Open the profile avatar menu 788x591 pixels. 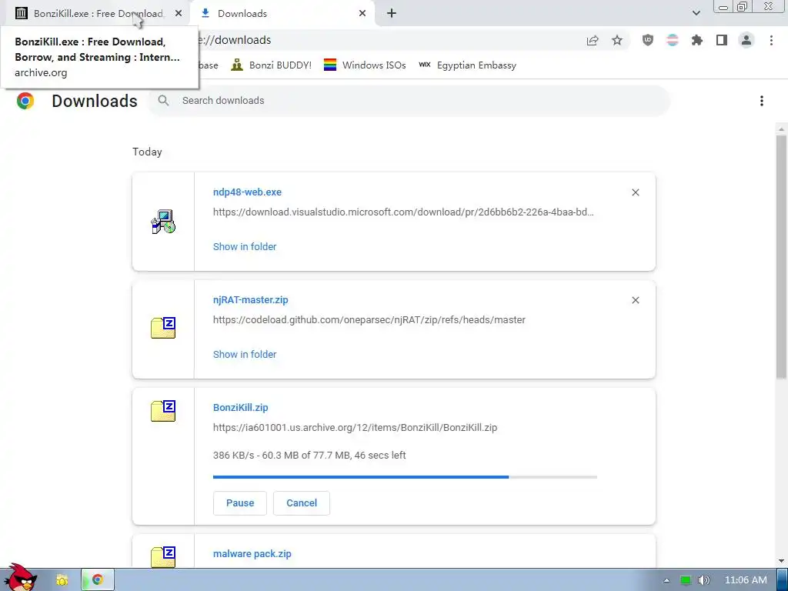[746, 40]
